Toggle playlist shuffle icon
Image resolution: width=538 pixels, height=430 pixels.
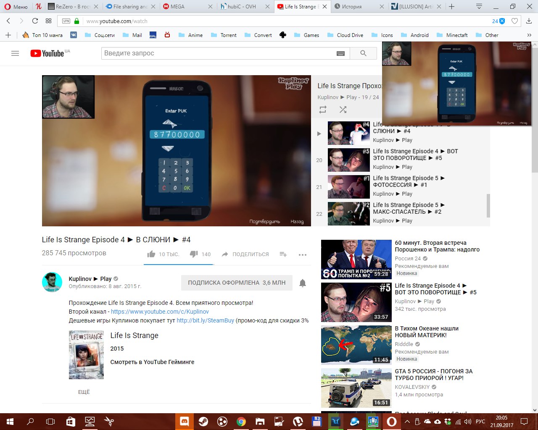[x=343, y=110]
